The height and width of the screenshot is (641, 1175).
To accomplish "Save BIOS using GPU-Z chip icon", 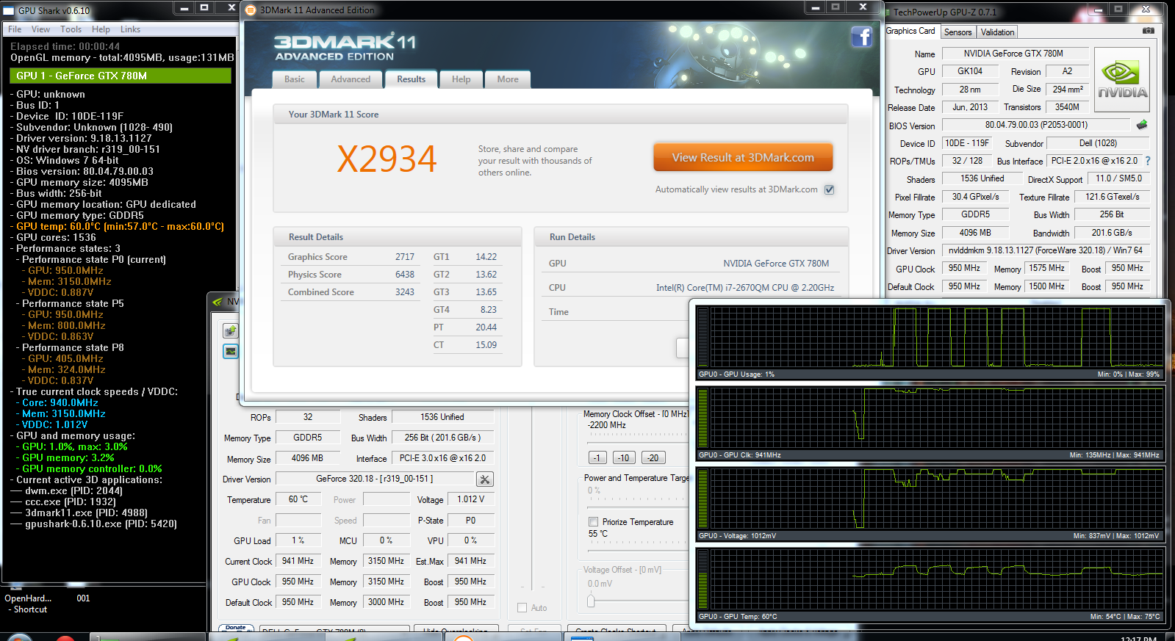I will tap(1142, 125).
